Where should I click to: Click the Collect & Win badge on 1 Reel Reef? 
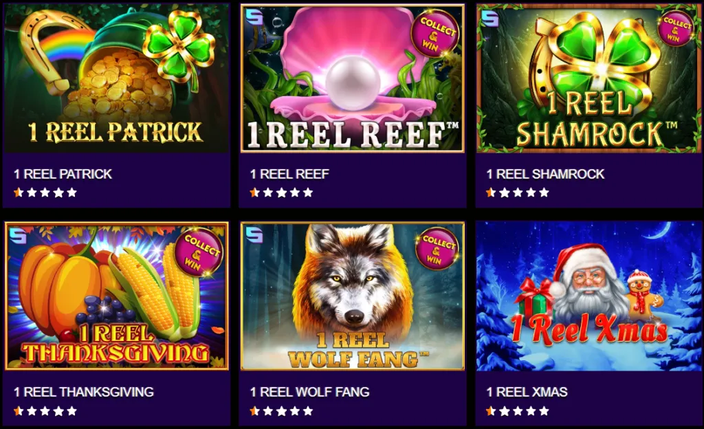tap(435, 34)
